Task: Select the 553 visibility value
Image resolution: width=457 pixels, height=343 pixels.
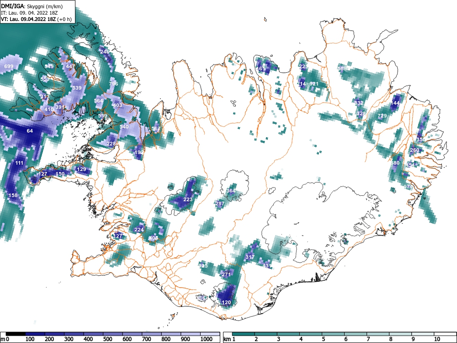Action: click(45, 79)
